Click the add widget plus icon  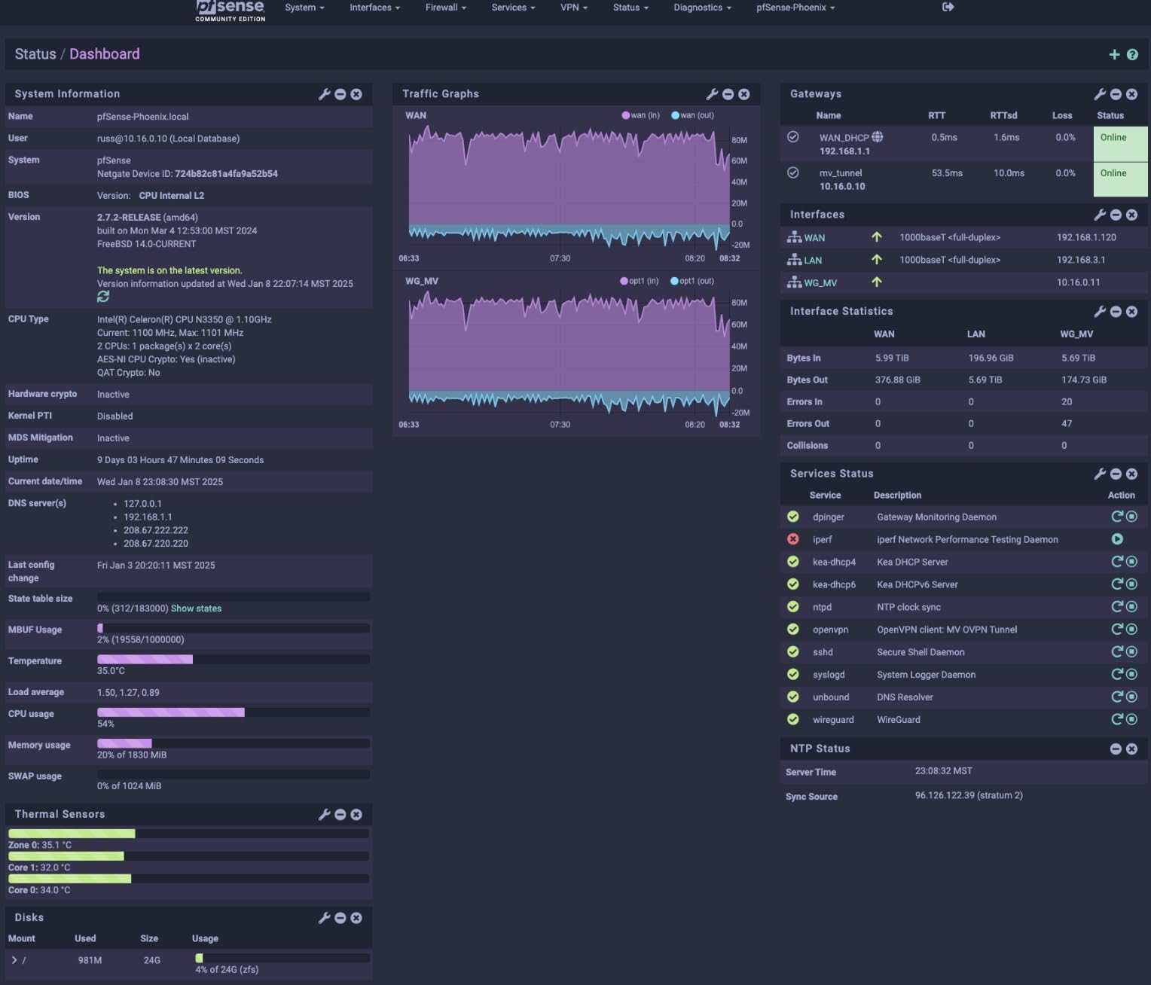(1114, 54)
